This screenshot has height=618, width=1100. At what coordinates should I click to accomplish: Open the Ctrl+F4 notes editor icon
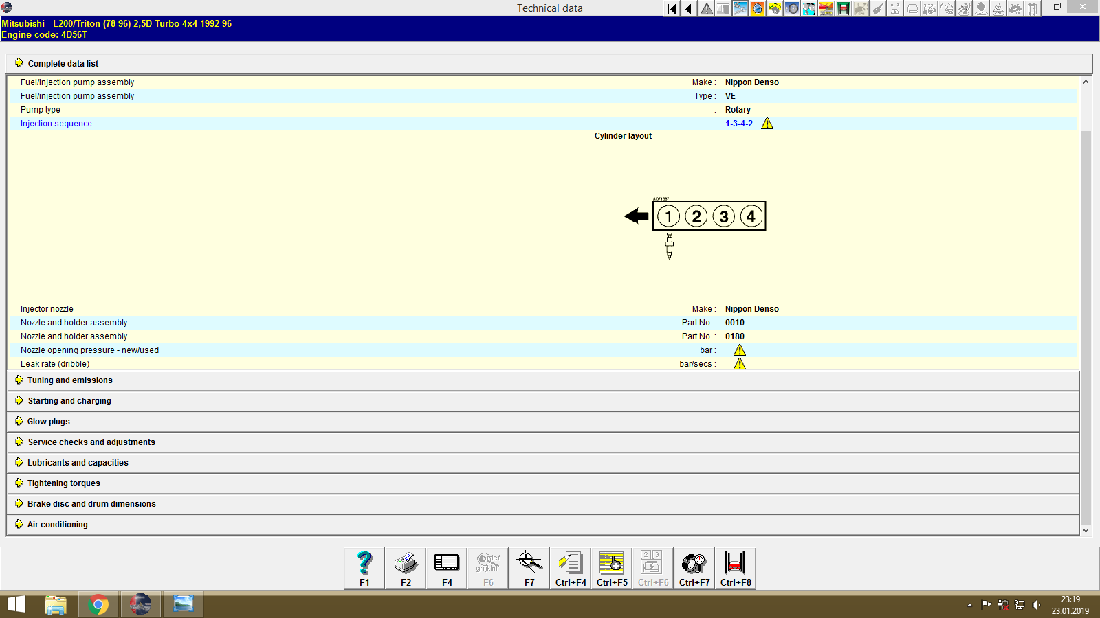click(571, 568)
